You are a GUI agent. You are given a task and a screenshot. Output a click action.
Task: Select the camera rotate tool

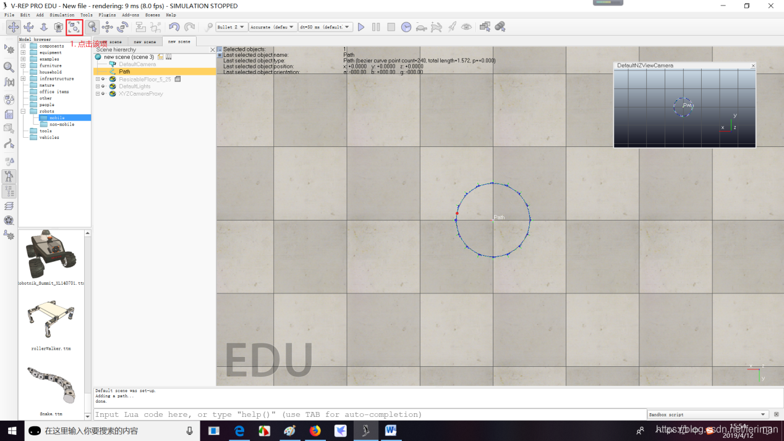28,27
